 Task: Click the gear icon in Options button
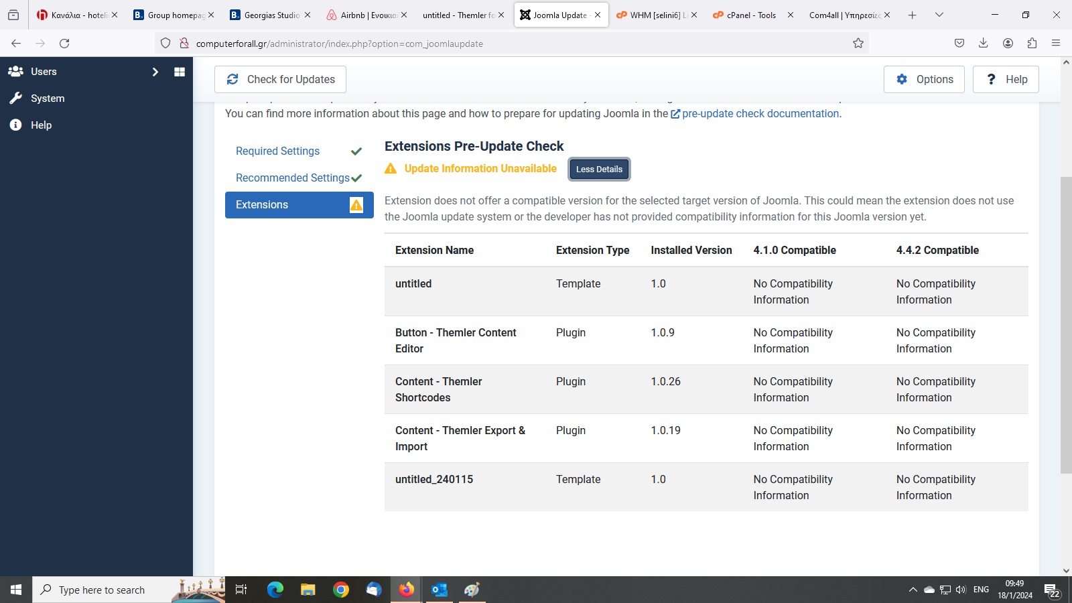click(902, 79)
